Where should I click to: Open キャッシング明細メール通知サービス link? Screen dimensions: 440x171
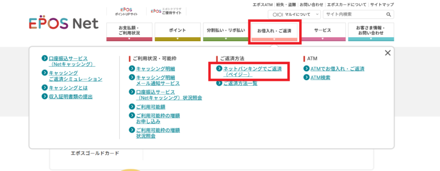158,80
